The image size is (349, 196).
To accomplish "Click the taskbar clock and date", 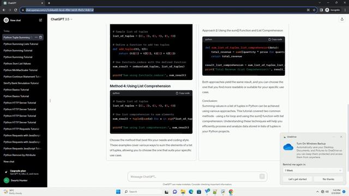I will tap(336, 192).
